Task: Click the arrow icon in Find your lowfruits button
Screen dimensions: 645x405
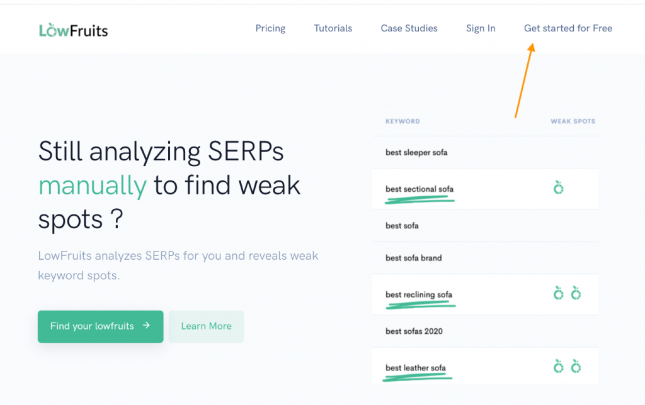Action: (x=146, y=325)
